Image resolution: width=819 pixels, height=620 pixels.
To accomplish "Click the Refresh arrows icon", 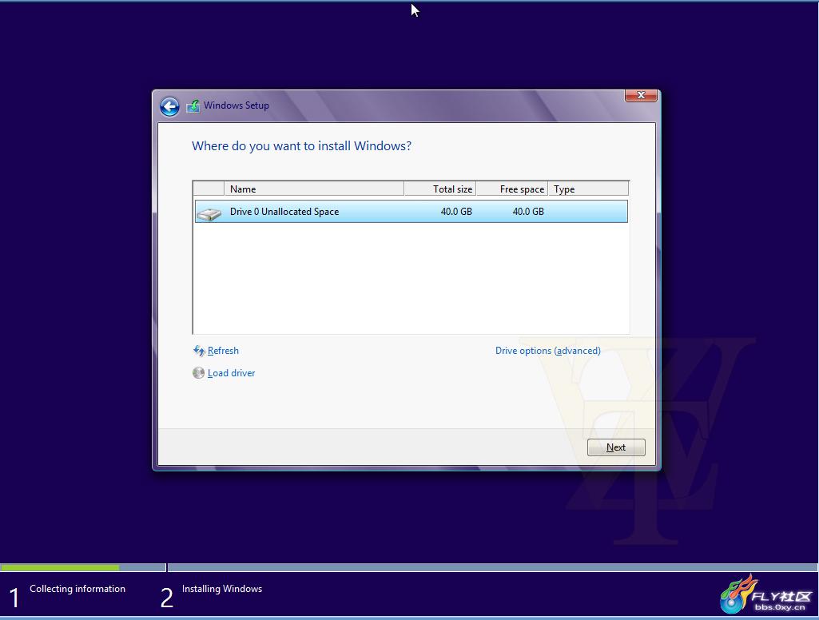I will tap(199, 351).
